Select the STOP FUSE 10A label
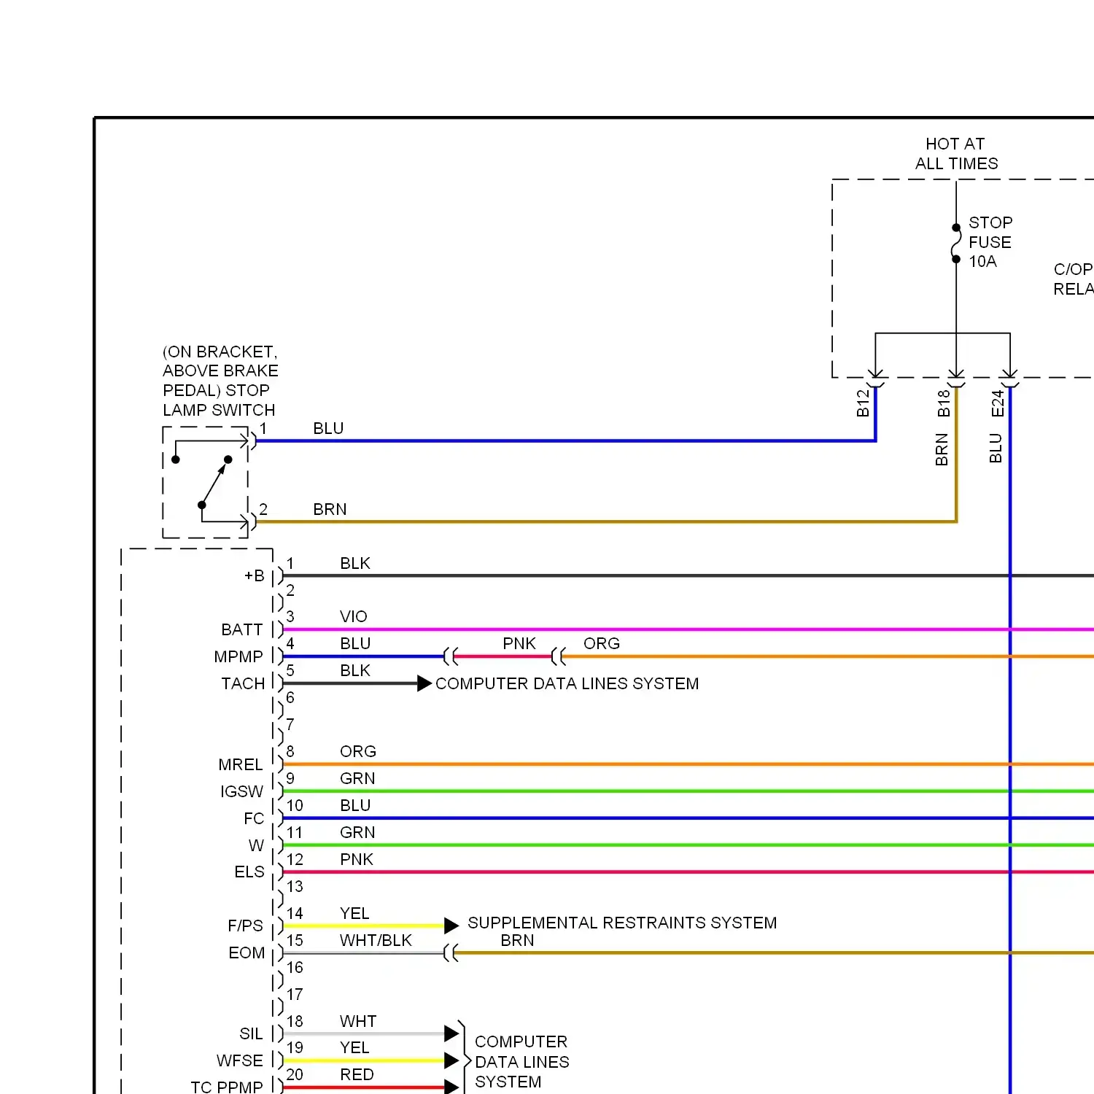 click(990, 242)
